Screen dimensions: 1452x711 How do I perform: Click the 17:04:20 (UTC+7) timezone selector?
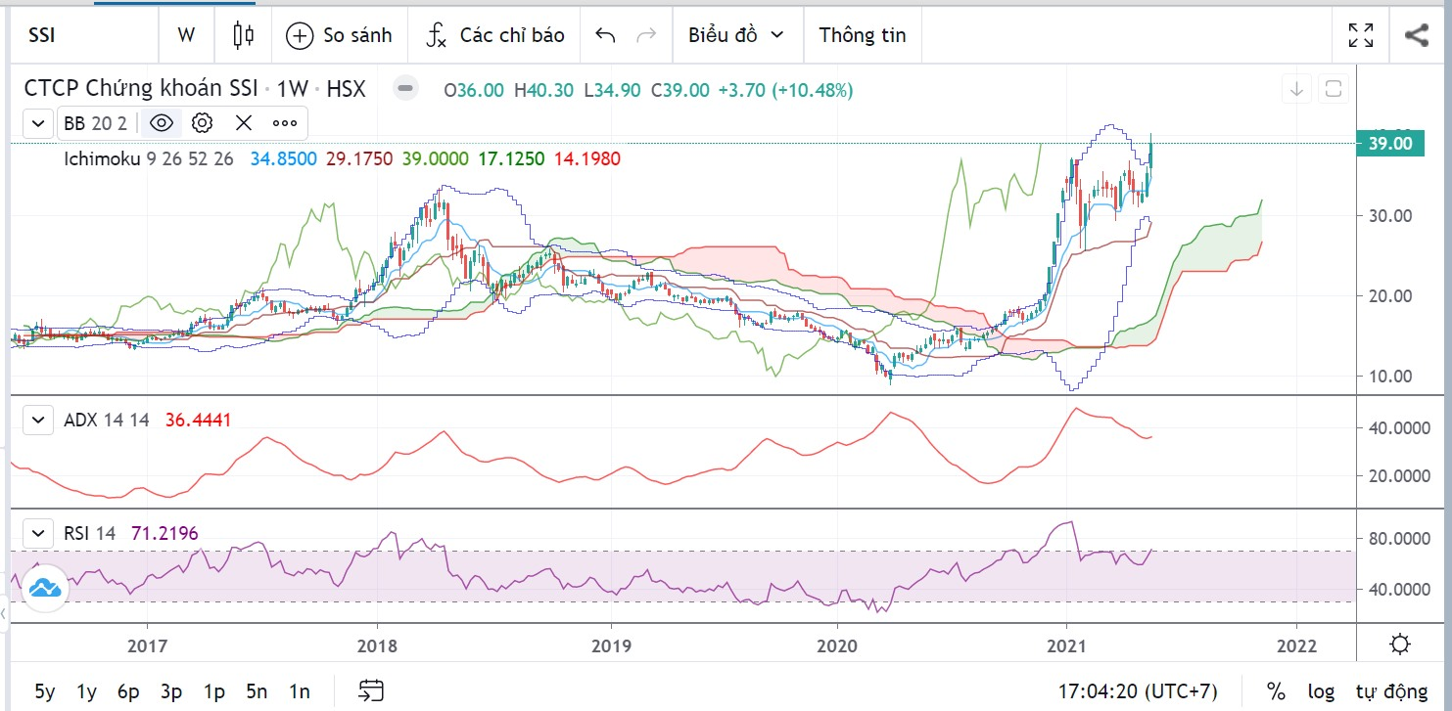point(1138,691)
